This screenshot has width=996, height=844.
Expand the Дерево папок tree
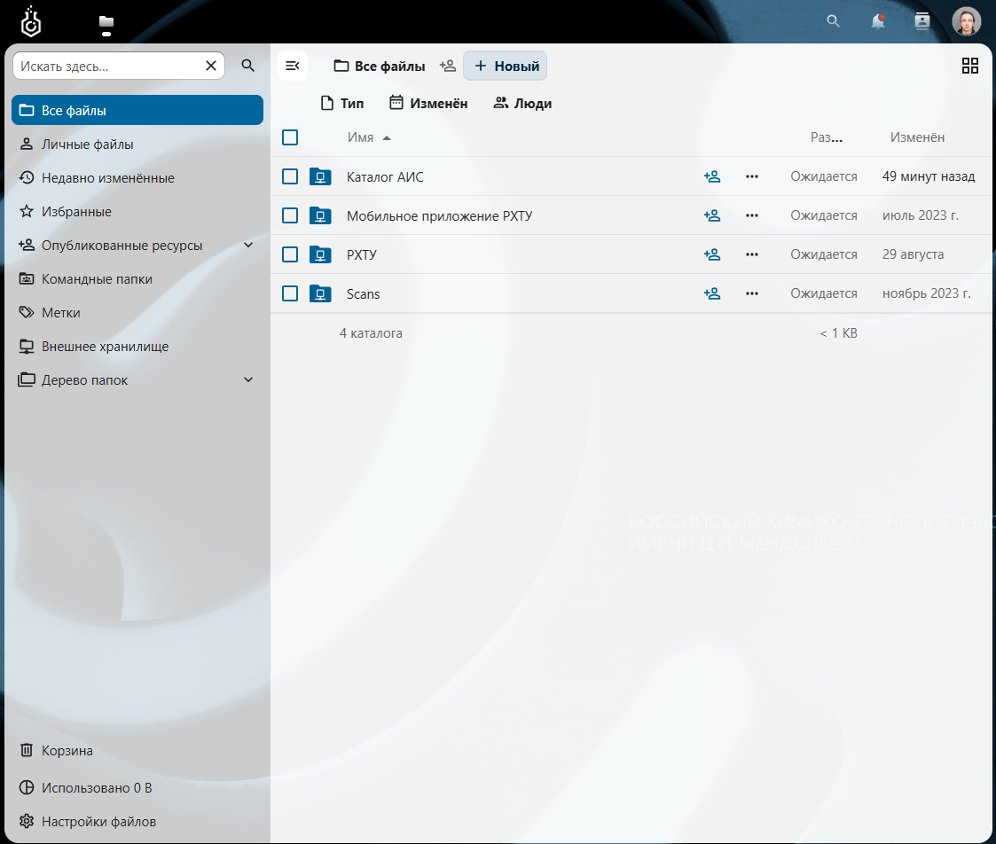click(x=248, y=380)
